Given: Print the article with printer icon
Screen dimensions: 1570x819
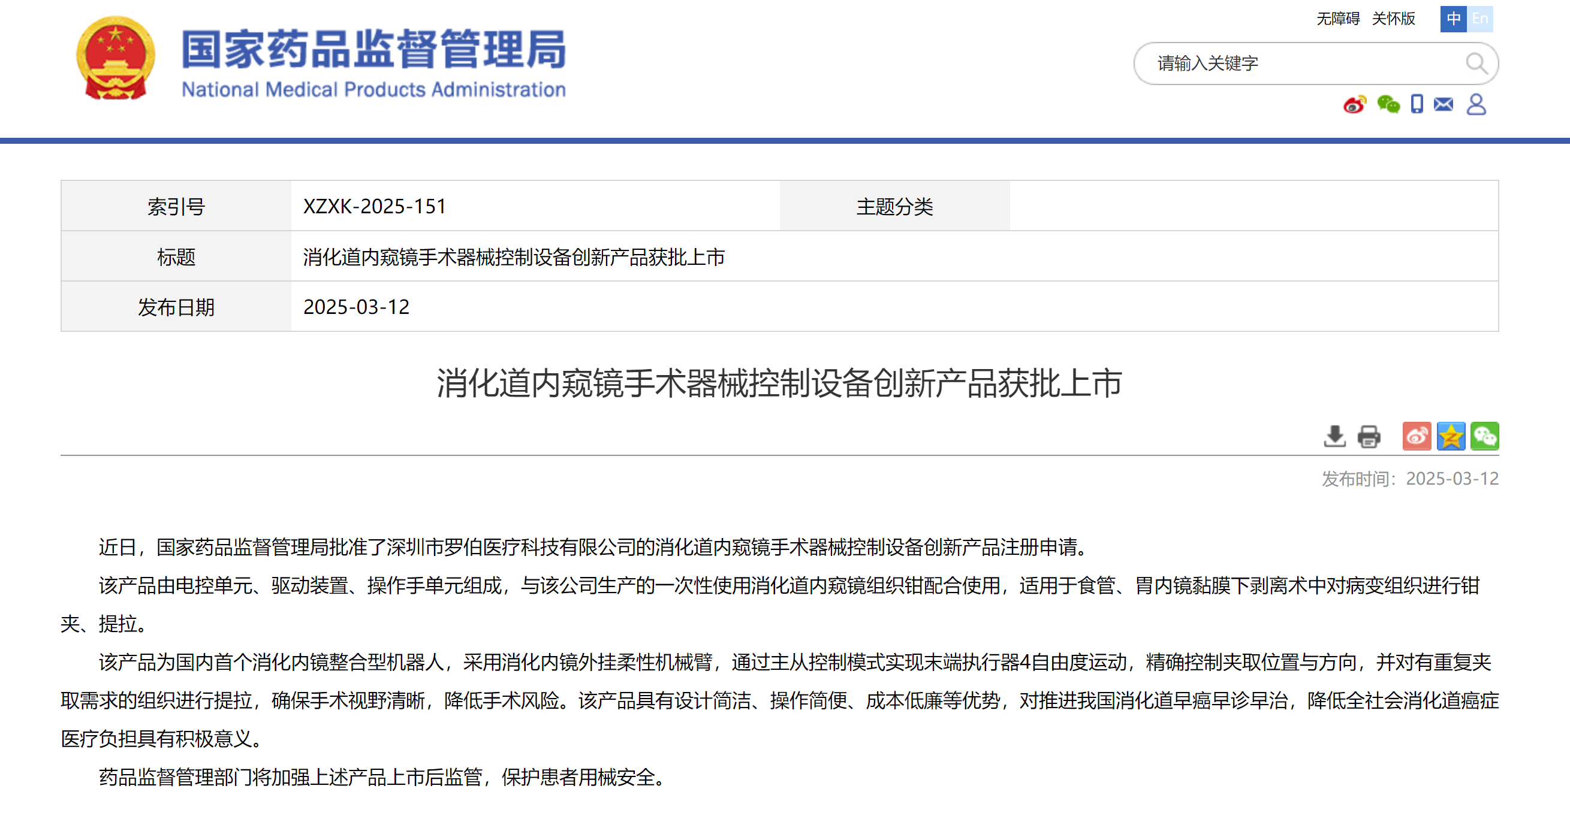Looking at the screenshot, I should pos(1369,437).
